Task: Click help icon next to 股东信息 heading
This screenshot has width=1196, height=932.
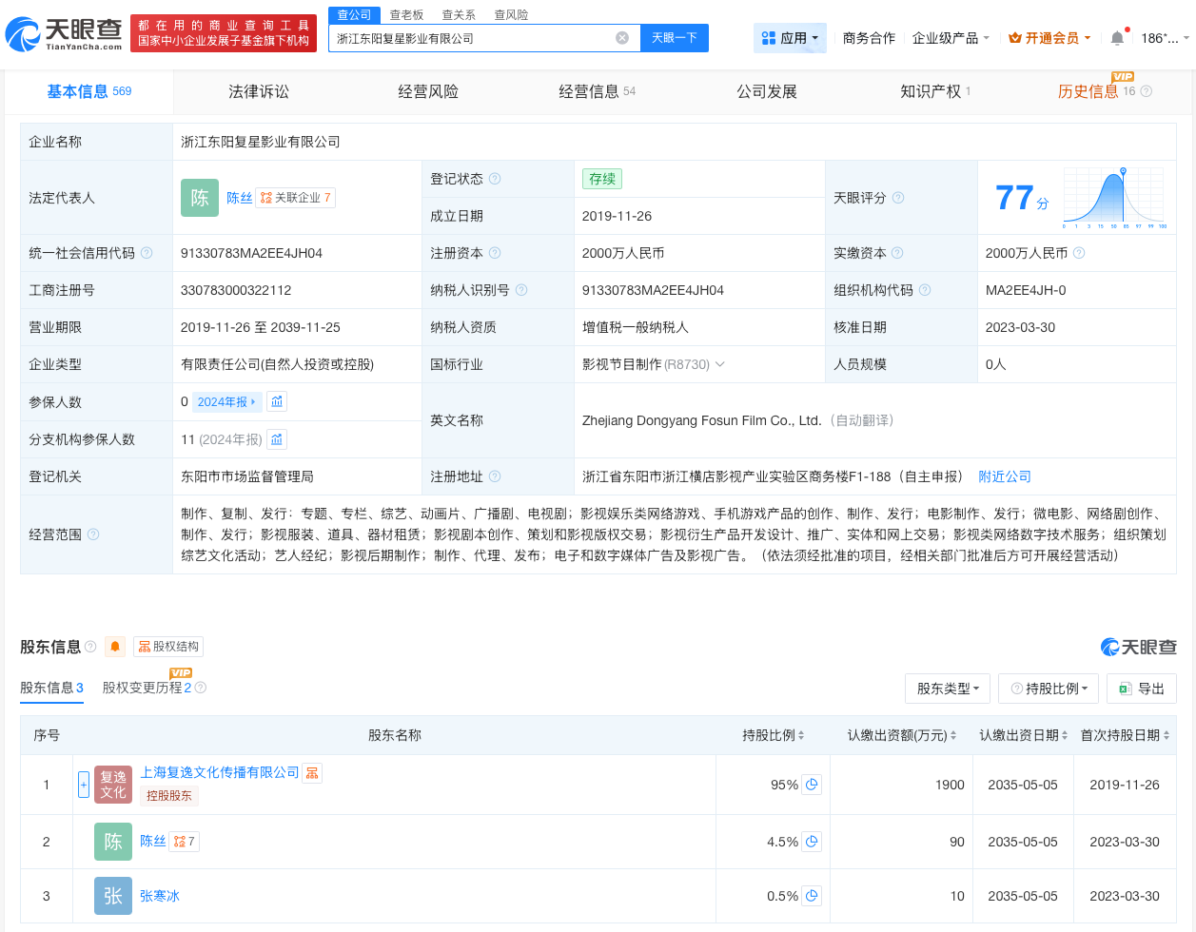Action: point(90,647)
